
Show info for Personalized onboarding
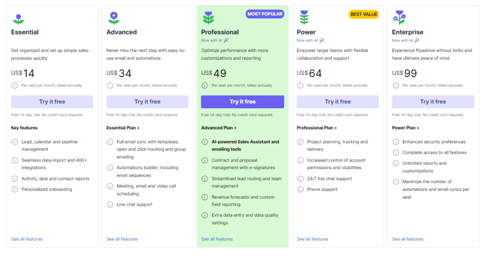click(x=15, y=189)
